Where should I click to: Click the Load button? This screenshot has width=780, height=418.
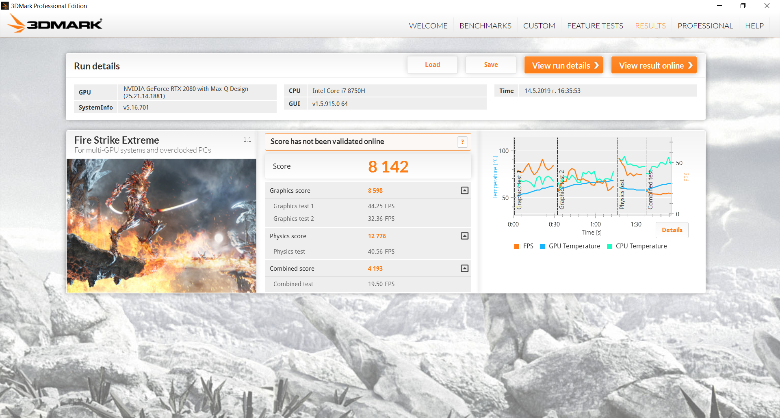pos(432,65)
